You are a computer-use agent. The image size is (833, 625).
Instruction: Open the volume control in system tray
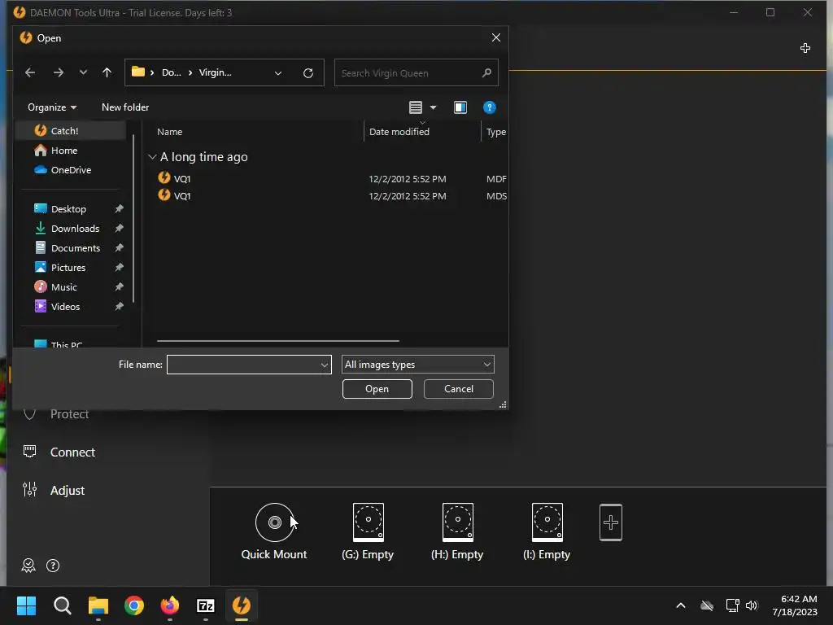[751, 605]
